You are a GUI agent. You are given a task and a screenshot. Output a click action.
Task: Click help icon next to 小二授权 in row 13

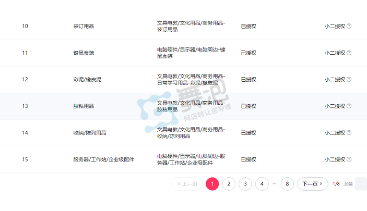pos(349,106)
